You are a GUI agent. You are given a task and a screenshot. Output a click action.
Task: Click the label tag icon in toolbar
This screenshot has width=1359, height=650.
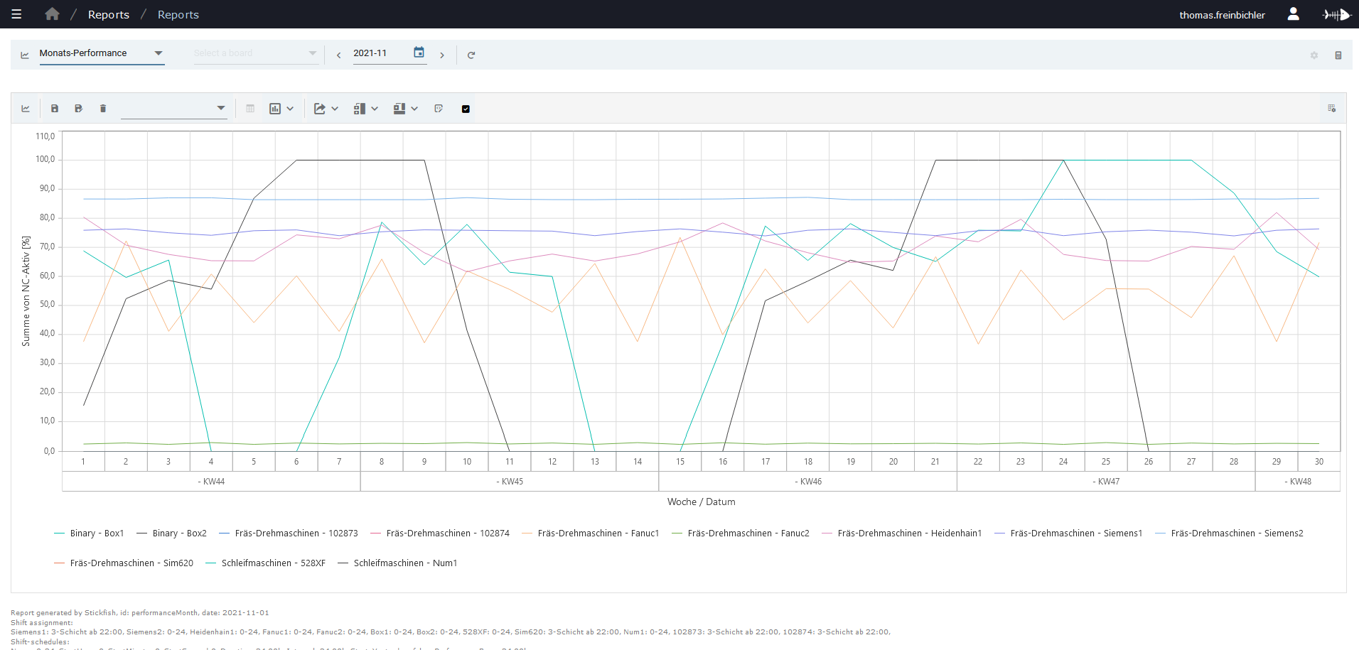pos(439,109)
